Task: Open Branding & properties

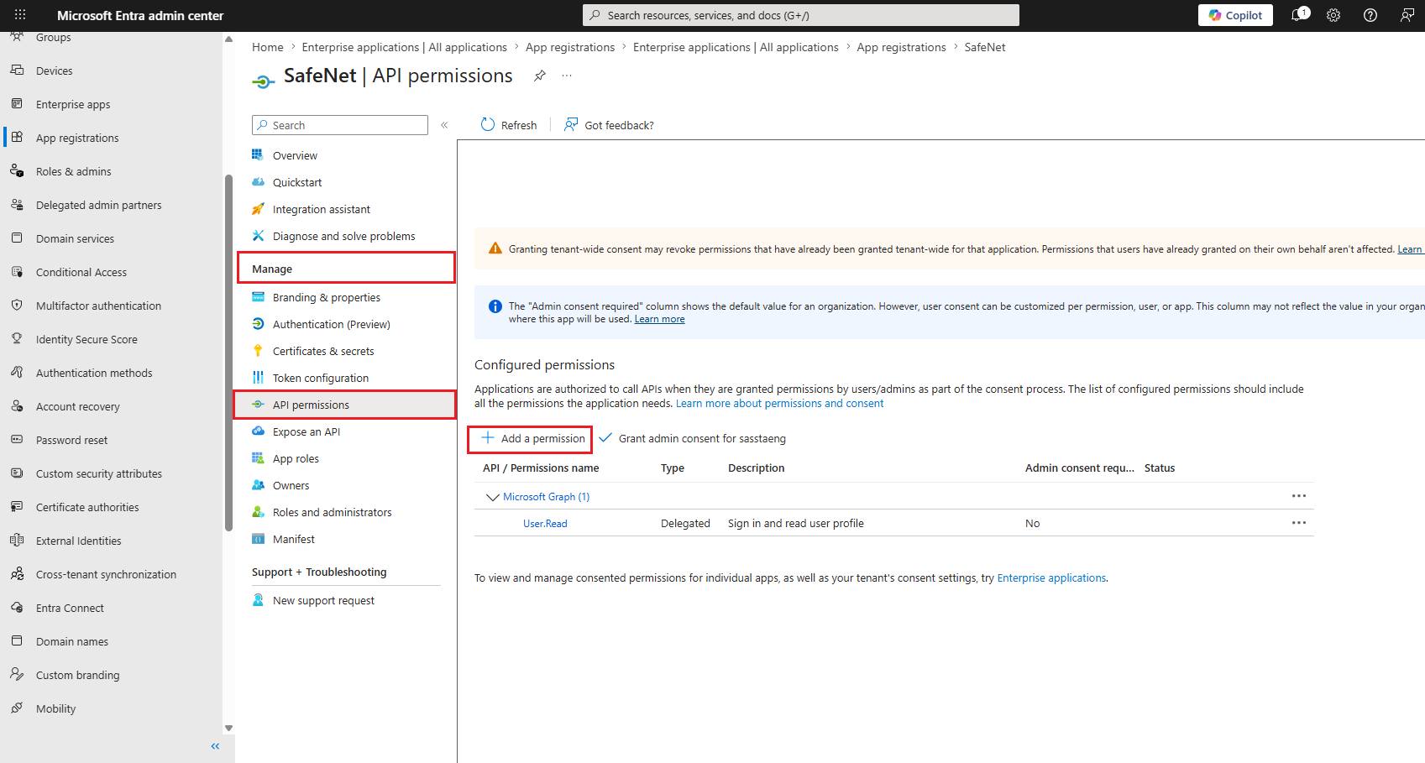Action: (x=326, y=297)
